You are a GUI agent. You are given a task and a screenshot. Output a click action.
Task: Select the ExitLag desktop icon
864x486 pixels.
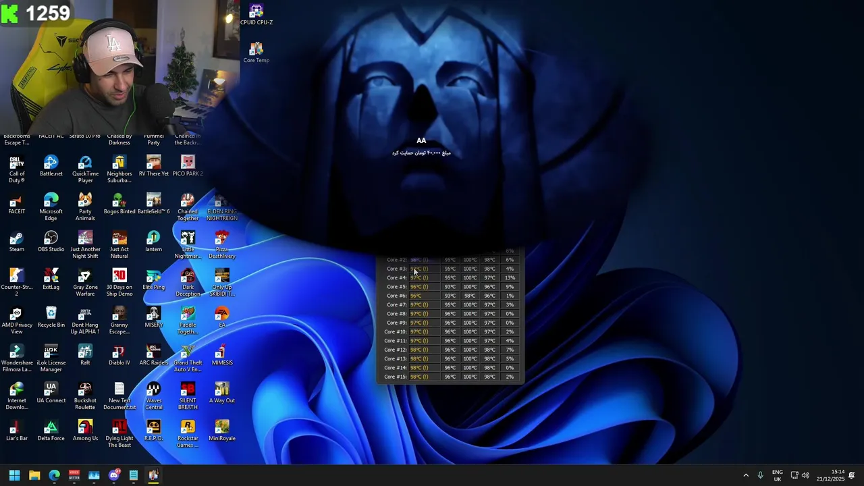coord(51,279)
